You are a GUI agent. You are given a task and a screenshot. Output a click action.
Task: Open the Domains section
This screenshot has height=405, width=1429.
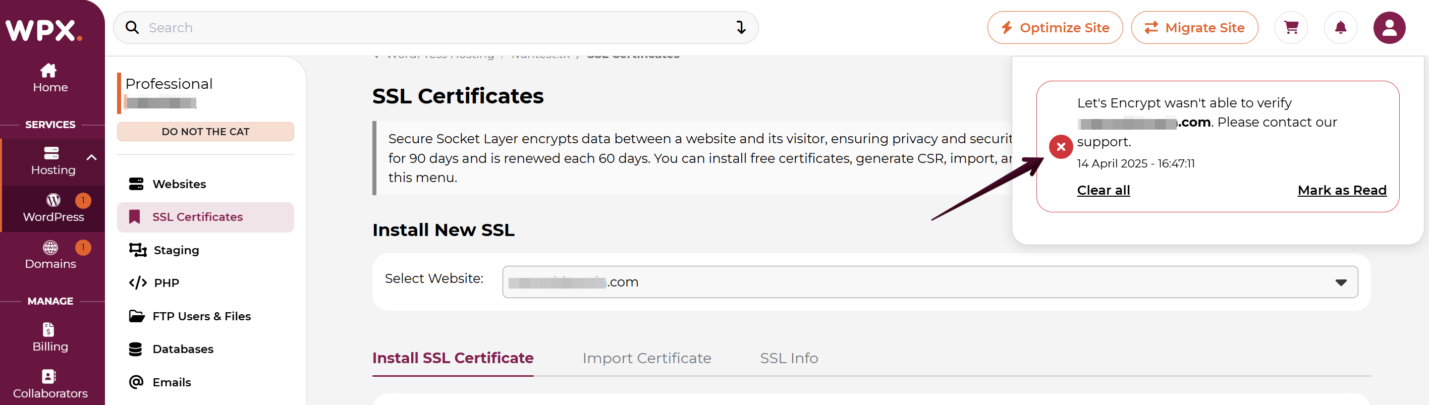(x=50, y=255)
